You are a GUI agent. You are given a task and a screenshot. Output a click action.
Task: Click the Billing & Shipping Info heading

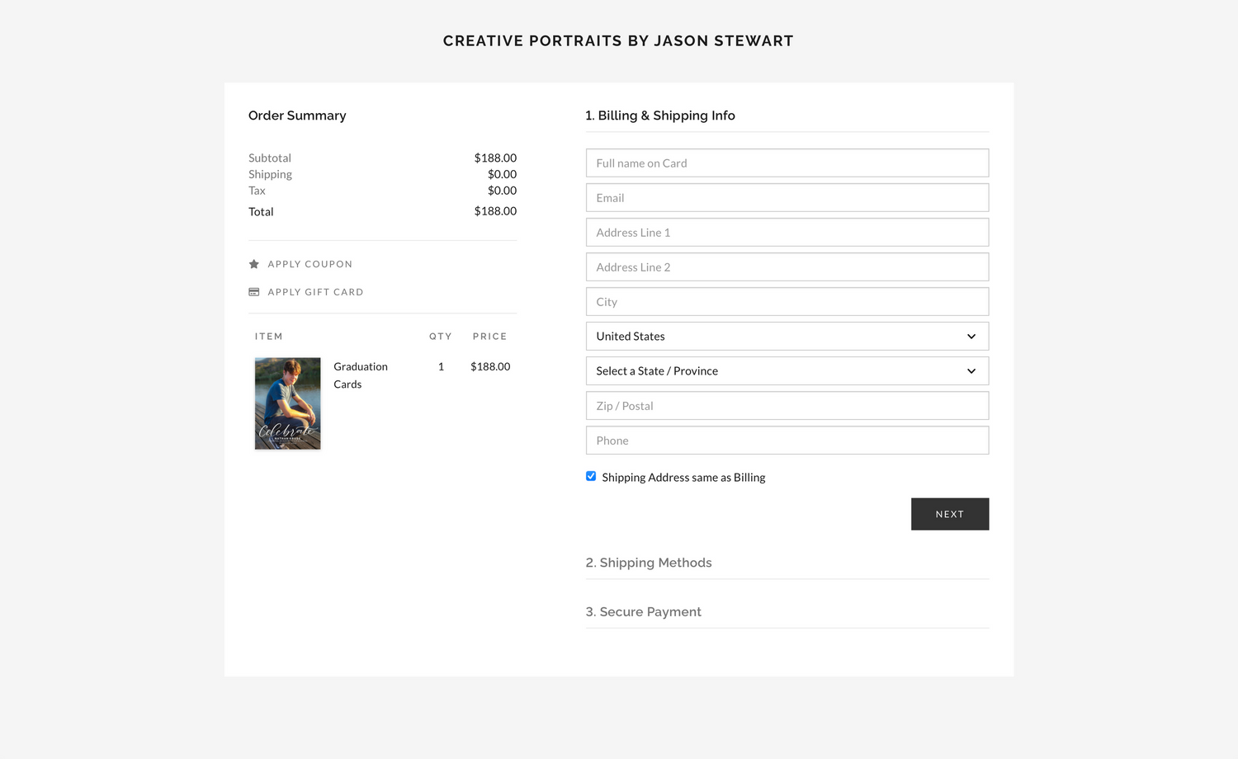point(660,115)
